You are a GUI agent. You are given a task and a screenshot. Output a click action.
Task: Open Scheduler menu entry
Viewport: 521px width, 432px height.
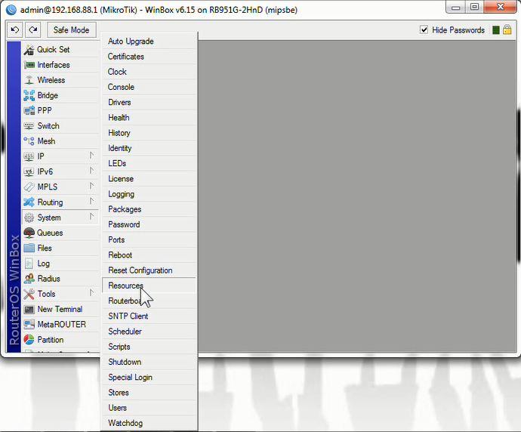(149, 332)
